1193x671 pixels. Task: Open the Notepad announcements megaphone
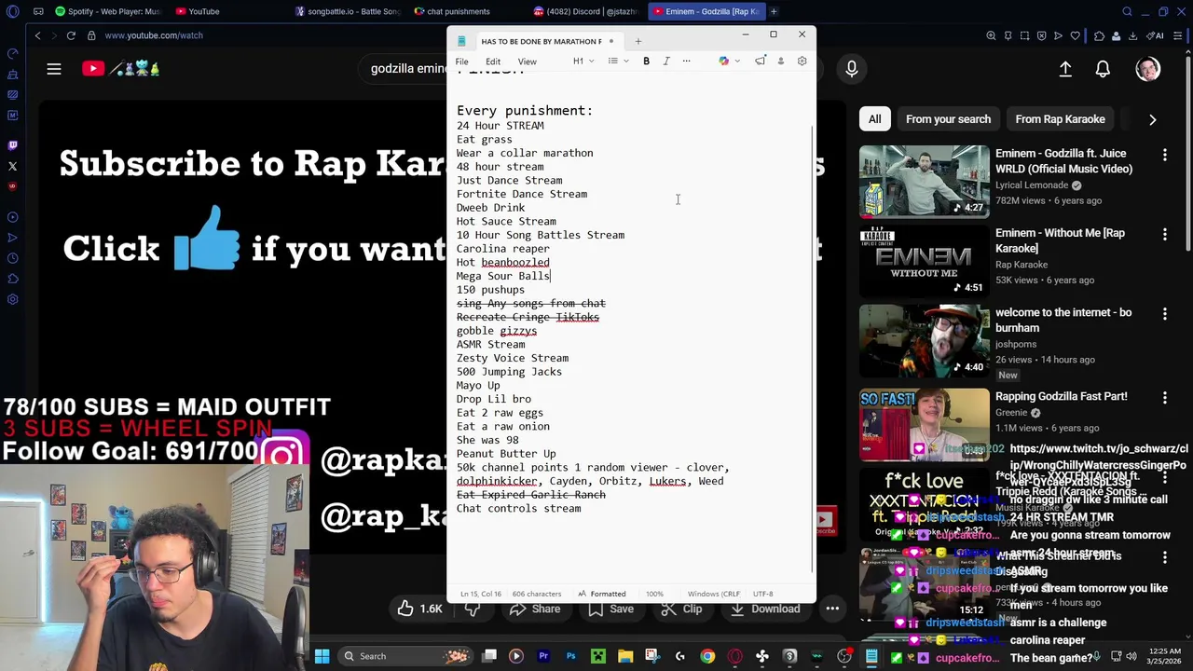pyautogui.click(x=761, y=62)
